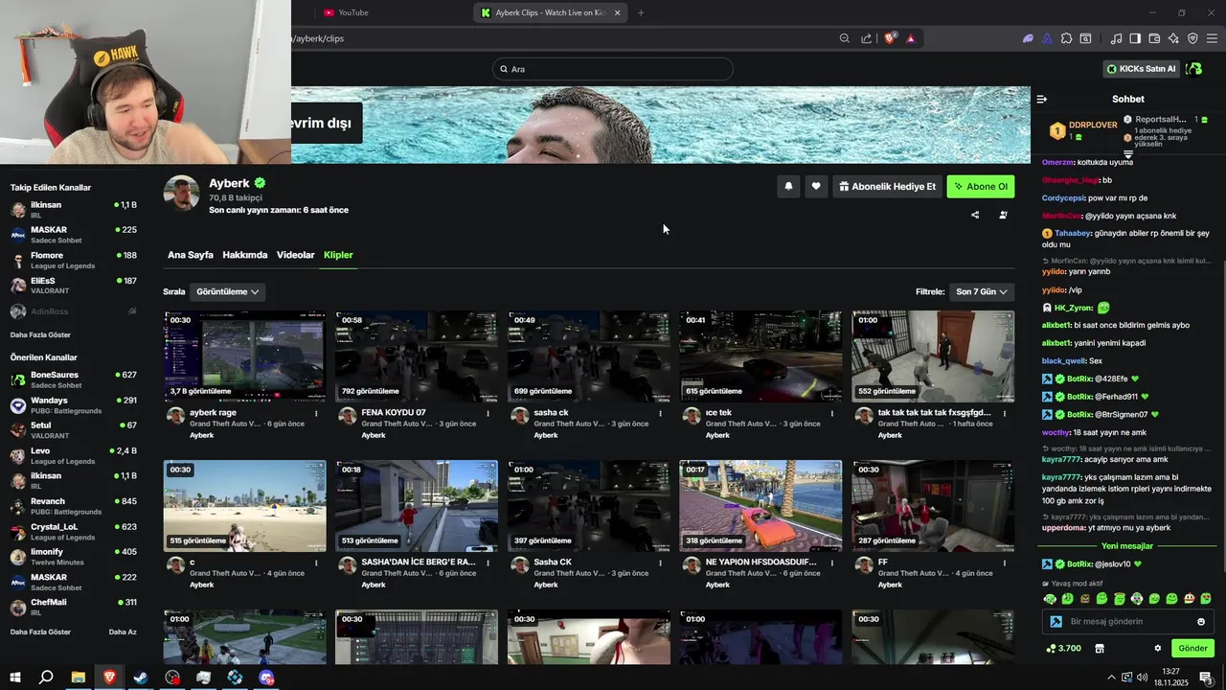This screenshot has height=690, width=1226.
Task: Switch to the Videolar tab
Action: 296,255
